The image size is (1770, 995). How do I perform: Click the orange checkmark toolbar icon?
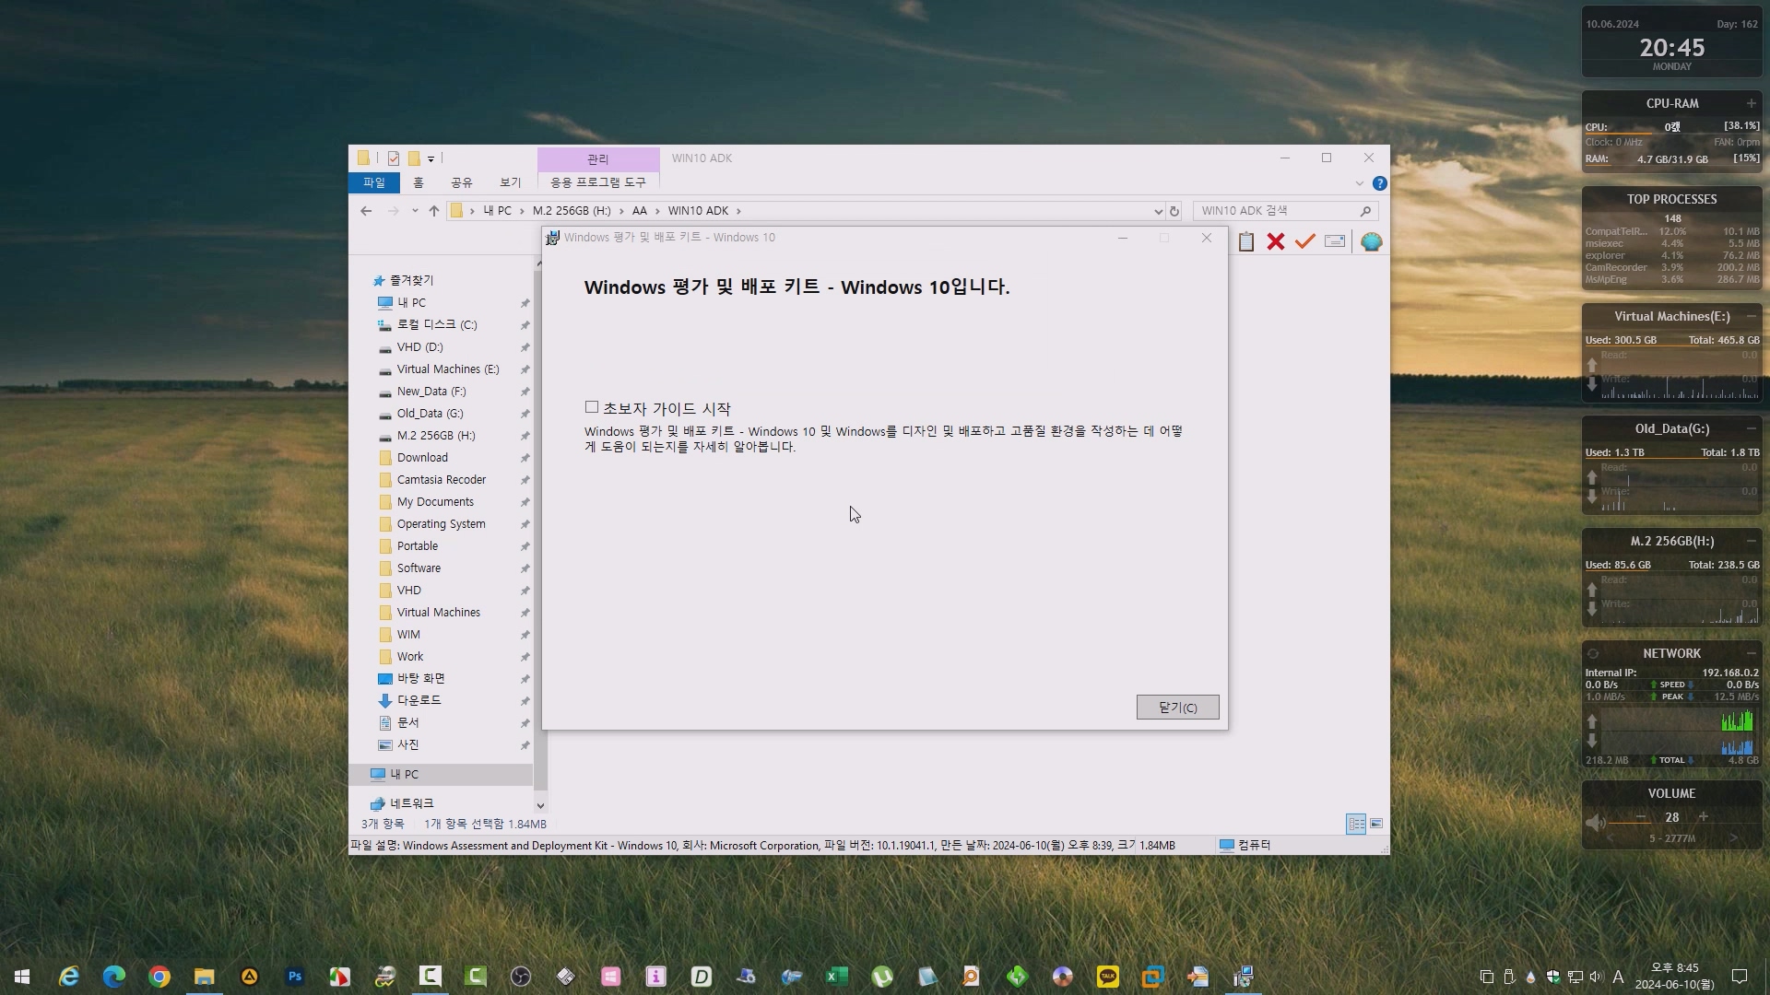(1305, 241)
